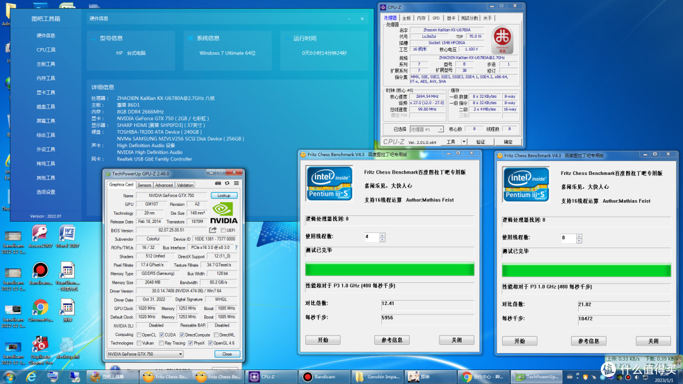Image resolution: width=683 pixels, height=384 pixels.
Task: Toggle the OpenGL 4.6 checkbox
Action: [211, 343]
